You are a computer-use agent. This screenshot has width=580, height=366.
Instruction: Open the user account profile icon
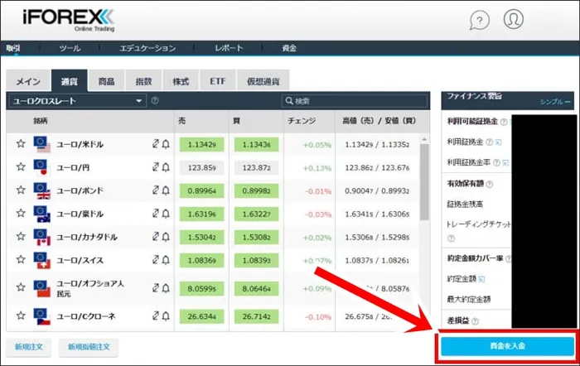pos(514,19)
